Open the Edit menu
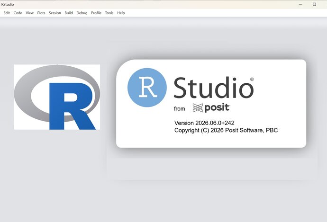Screen dimensions: 327x222 pyautogui.click(x=7, y=13)
